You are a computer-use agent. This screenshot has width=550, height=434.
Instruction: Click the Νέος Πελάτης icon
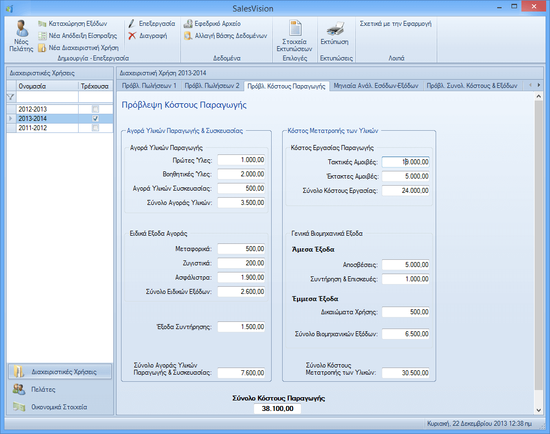(x=21, y=29)
